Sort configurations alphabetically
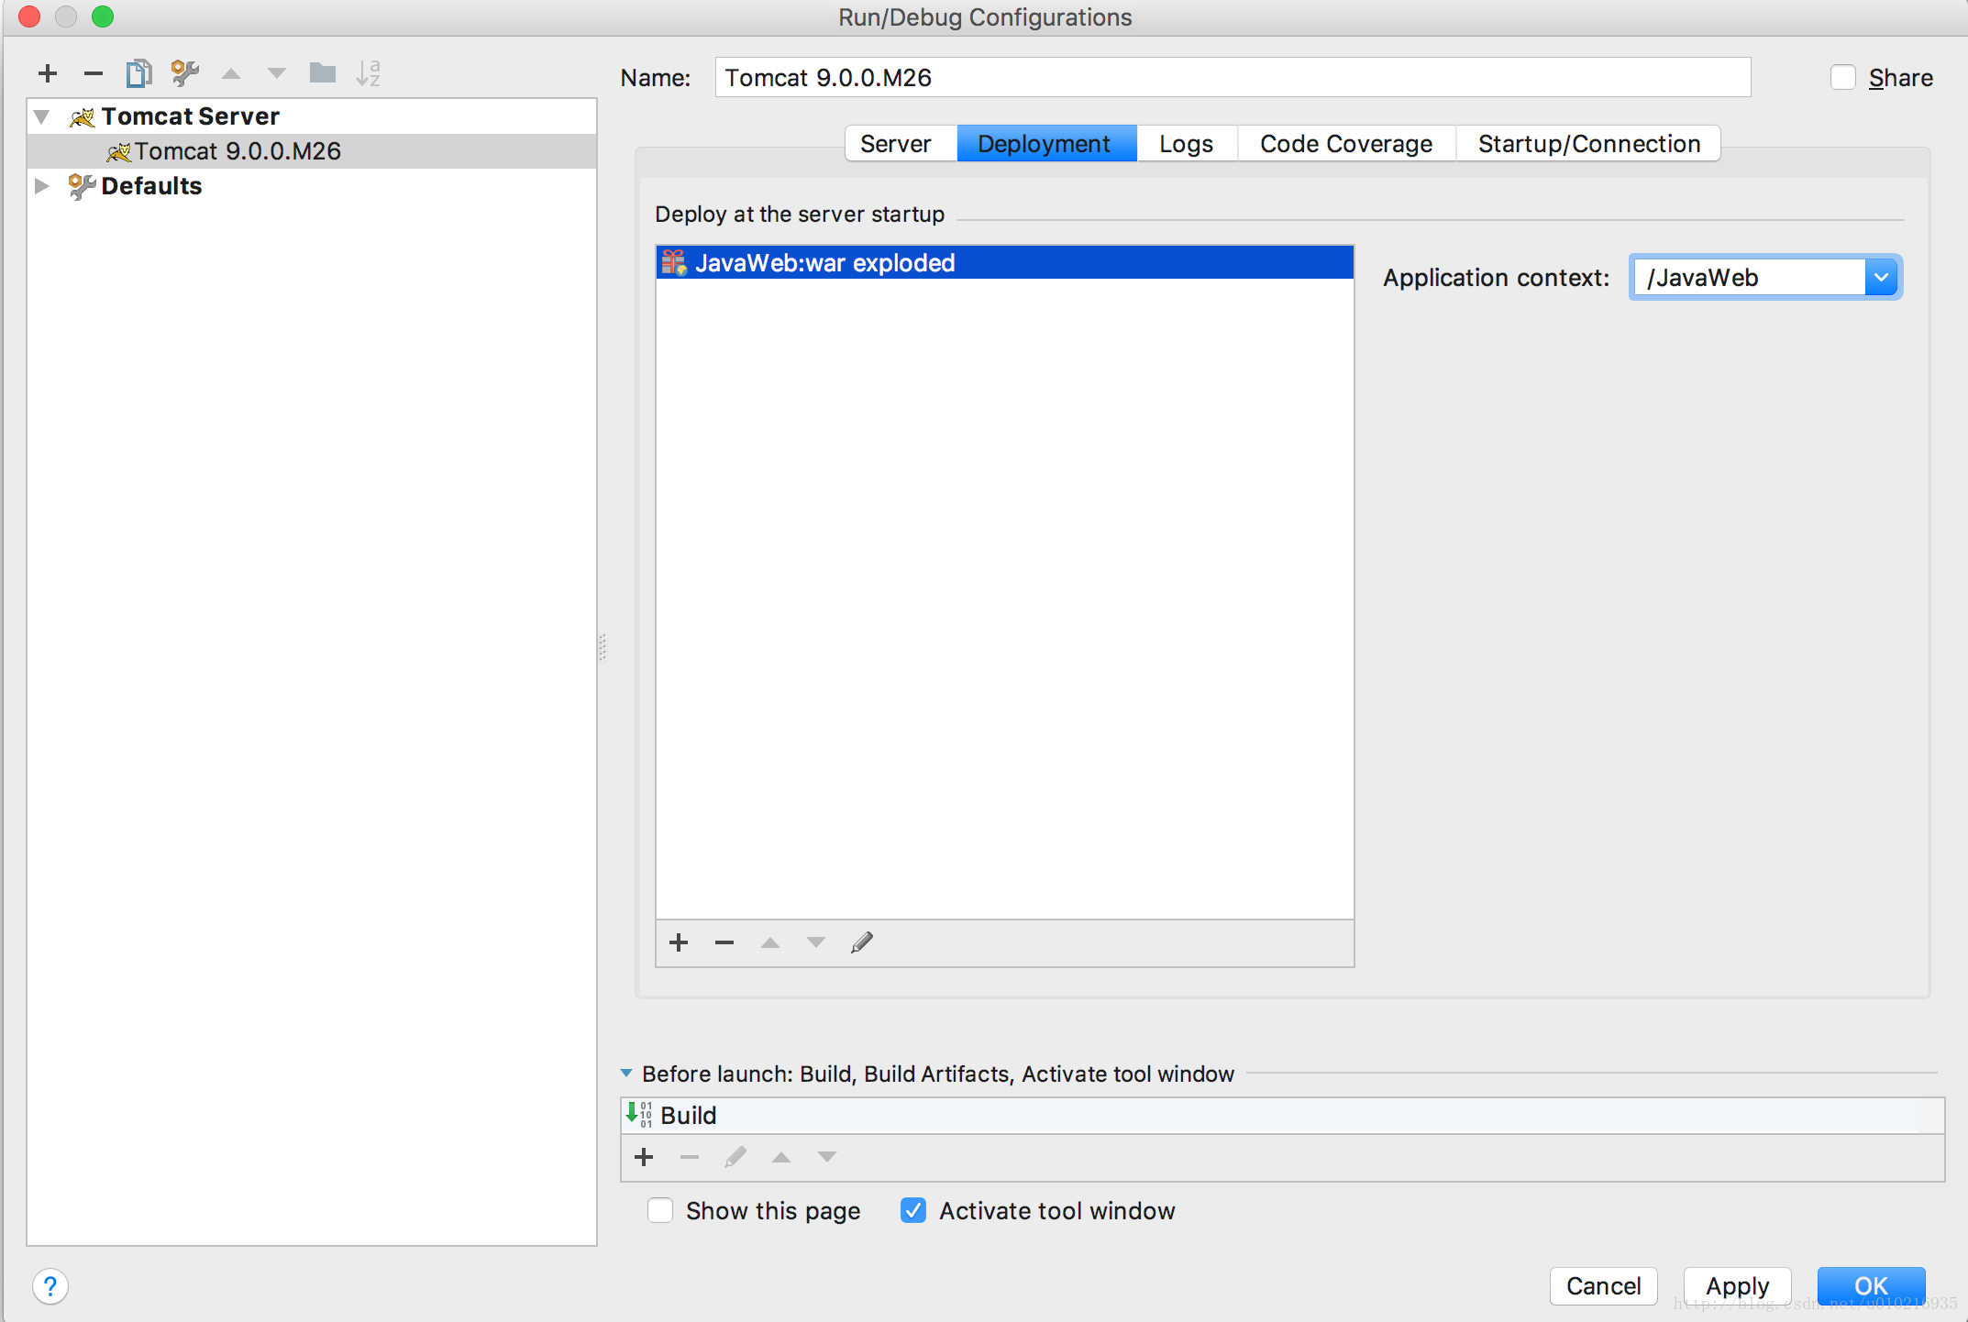Screen dimensions: 1968x1322 [x=369, y=72]
